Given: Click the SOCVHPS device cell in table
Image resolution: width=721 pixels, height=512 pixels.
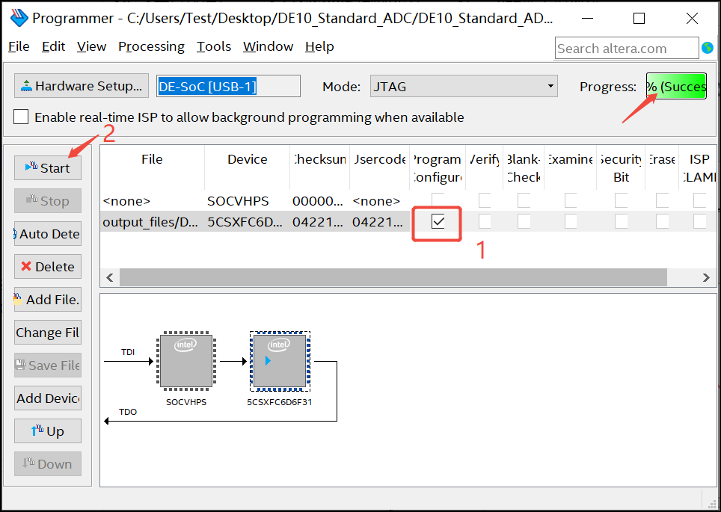Looking at the screenshot, I should tap(248, 201).
